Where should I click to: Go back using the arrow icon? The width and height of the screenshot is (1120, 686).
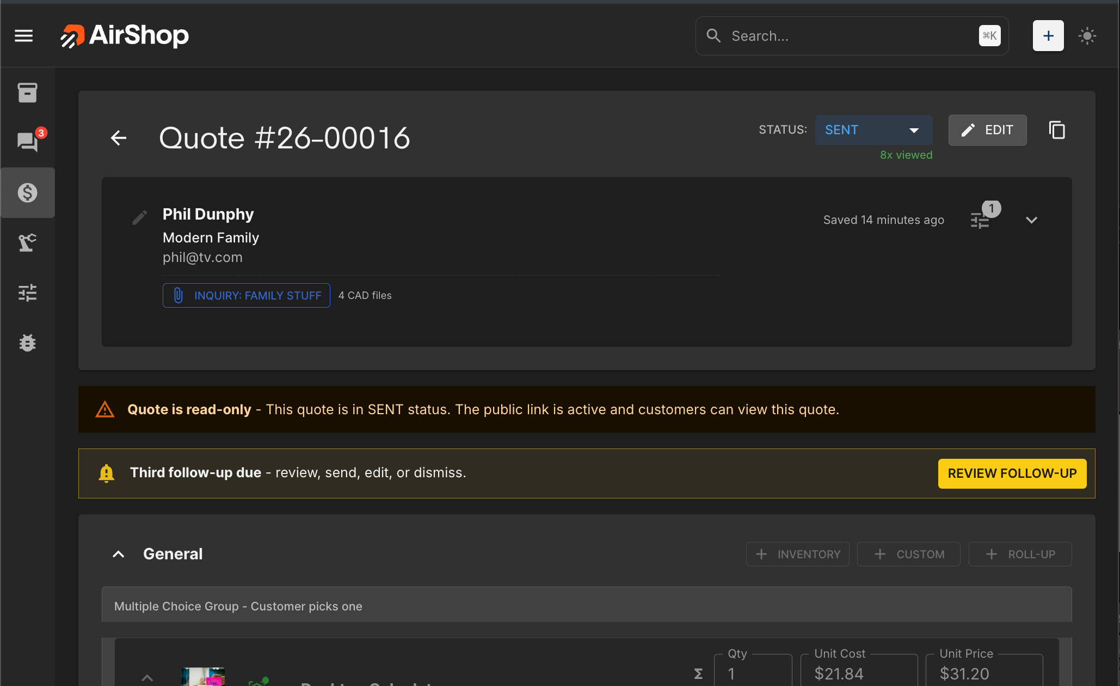118,138
